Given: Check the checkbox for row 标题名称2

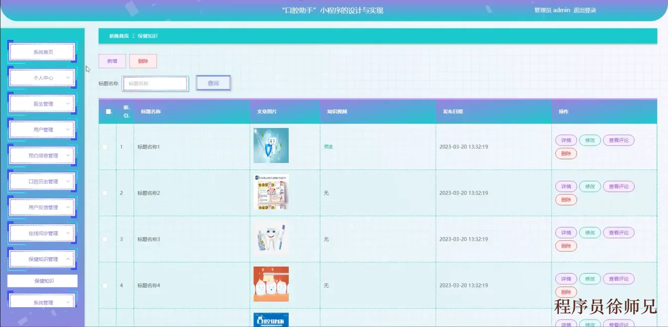Looking at the screenshot, I should (105, 193).
